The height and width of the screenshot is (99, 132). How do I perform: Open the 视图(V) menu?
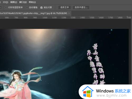14,2
